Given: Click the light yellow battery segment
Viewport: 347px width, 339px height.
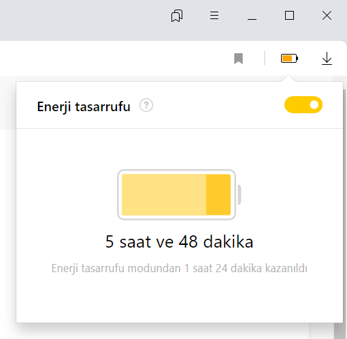Looking at the screenshot, I should 164,194.
